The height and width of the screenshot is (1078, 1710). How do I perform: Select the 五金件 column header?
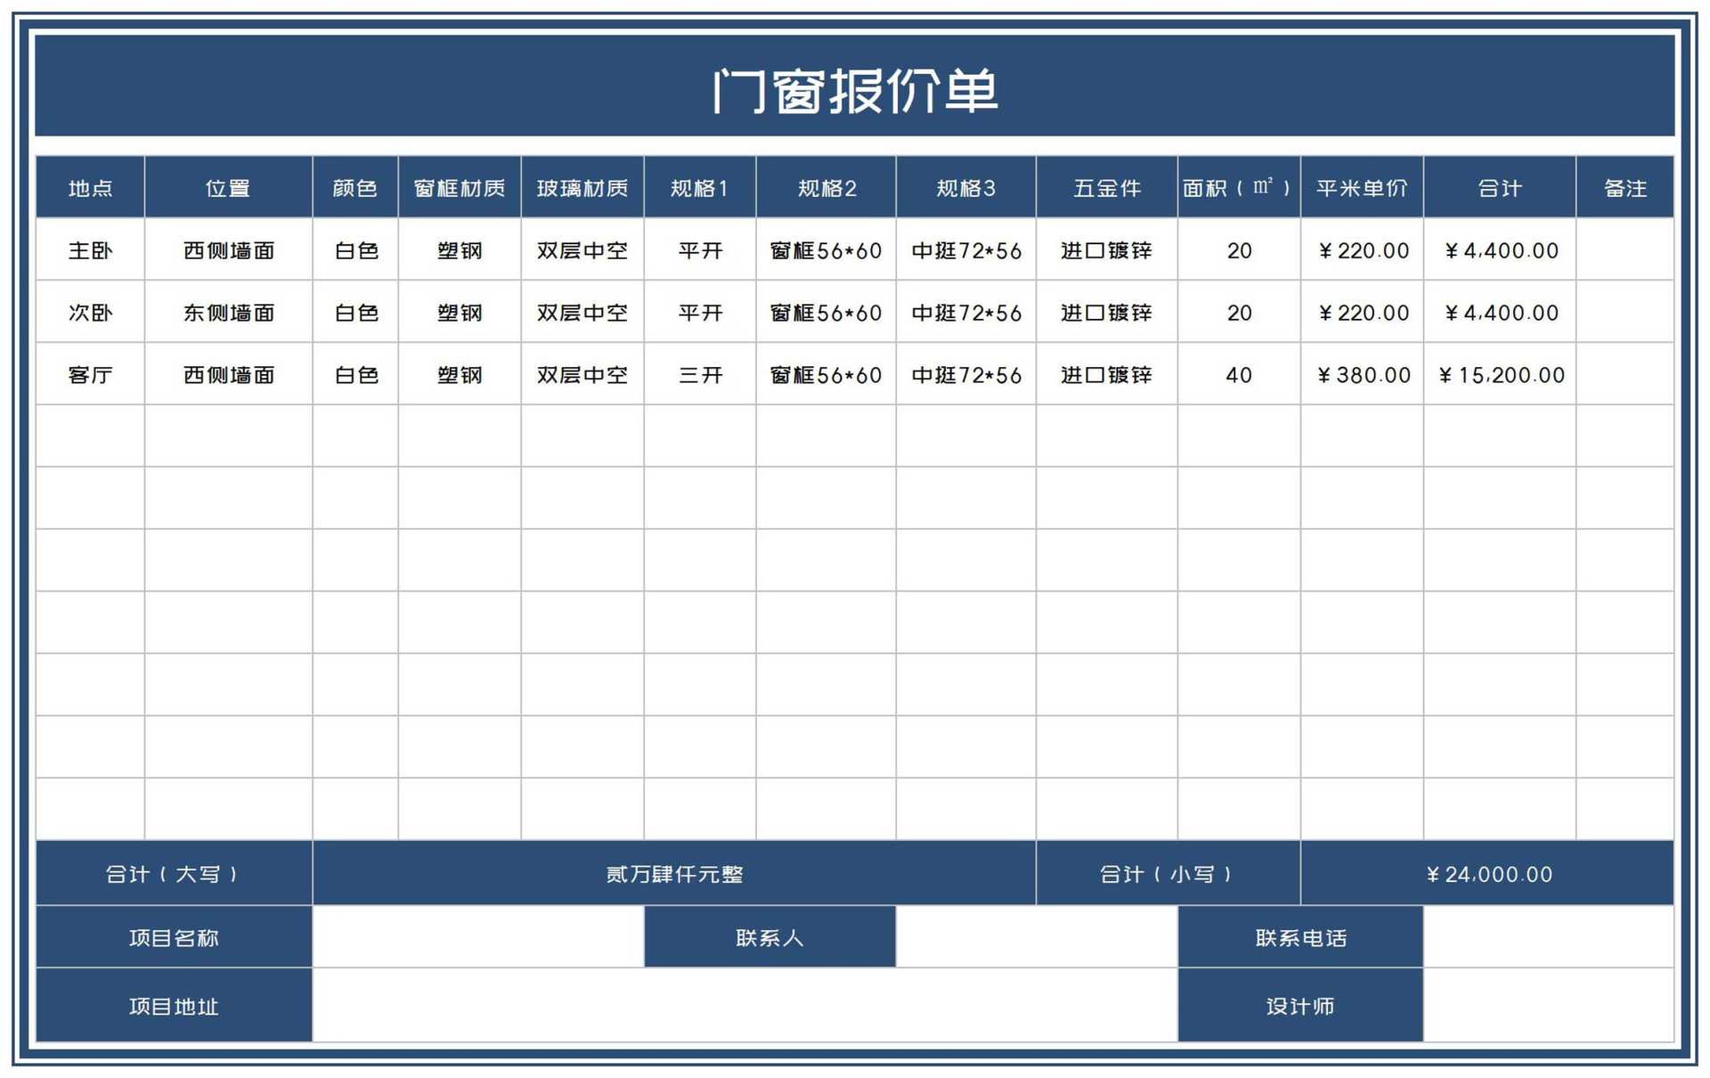pos(1107,187)
